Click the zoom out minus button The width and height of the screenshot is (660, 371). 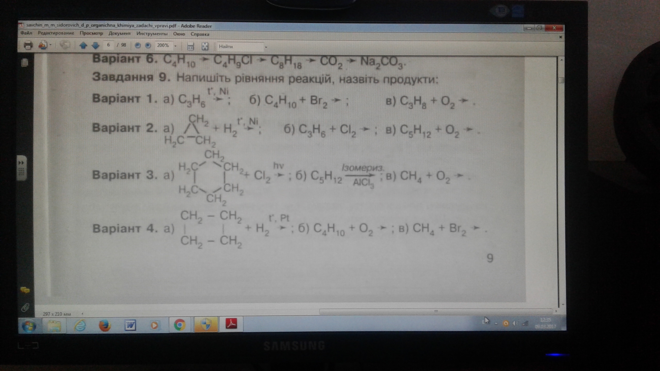[x=138, y=46]
